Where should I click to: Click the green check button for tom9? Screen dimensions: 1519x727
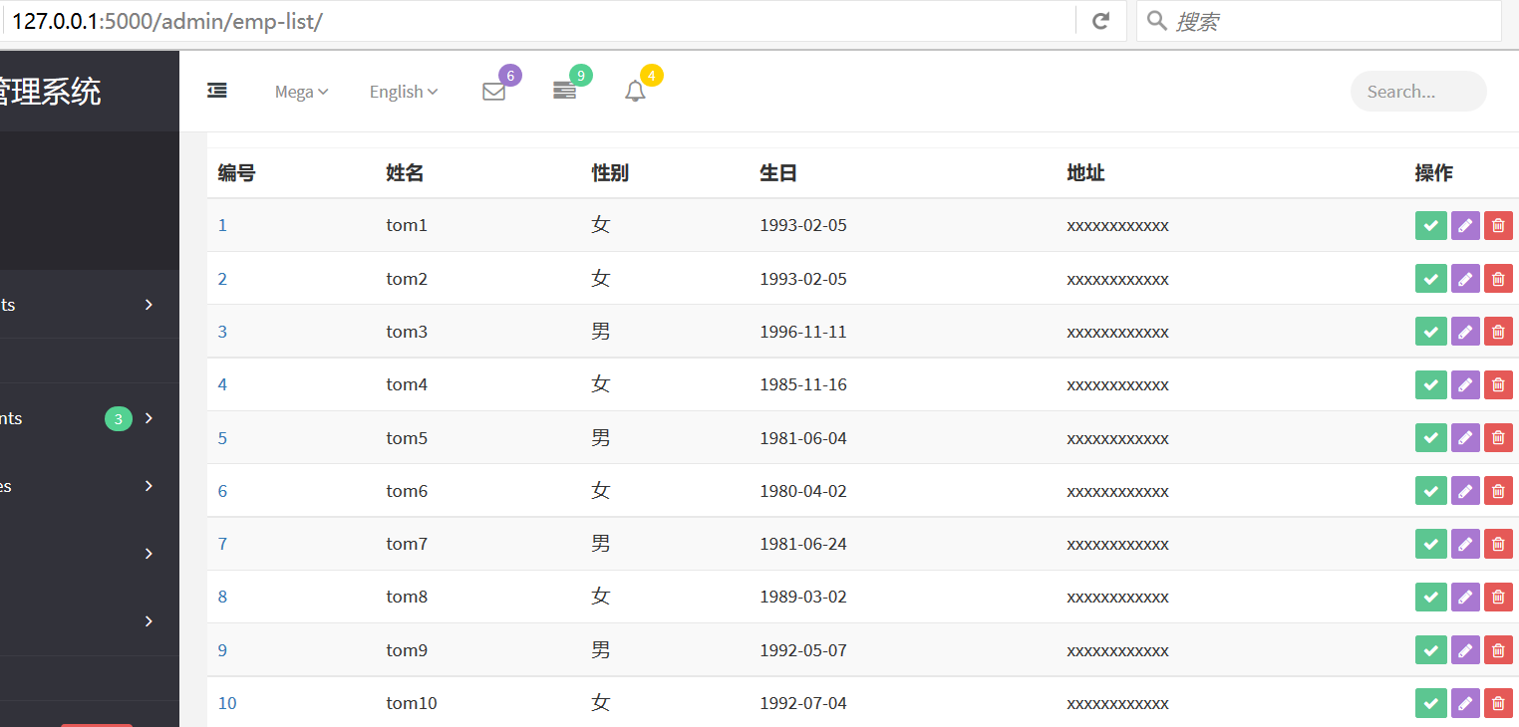click(1431, 649)
